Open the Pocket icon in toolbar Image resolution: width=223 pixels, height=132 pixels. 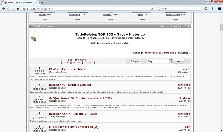(x=206, y=9)
